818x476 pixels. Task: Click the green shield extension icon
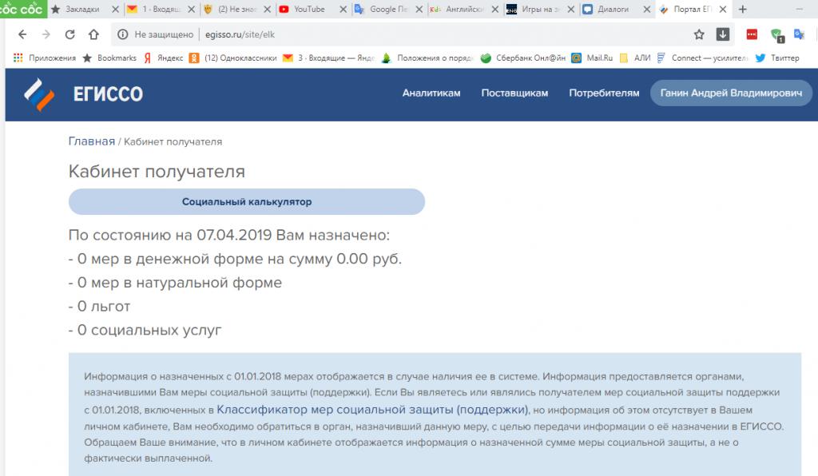(776, 34)
